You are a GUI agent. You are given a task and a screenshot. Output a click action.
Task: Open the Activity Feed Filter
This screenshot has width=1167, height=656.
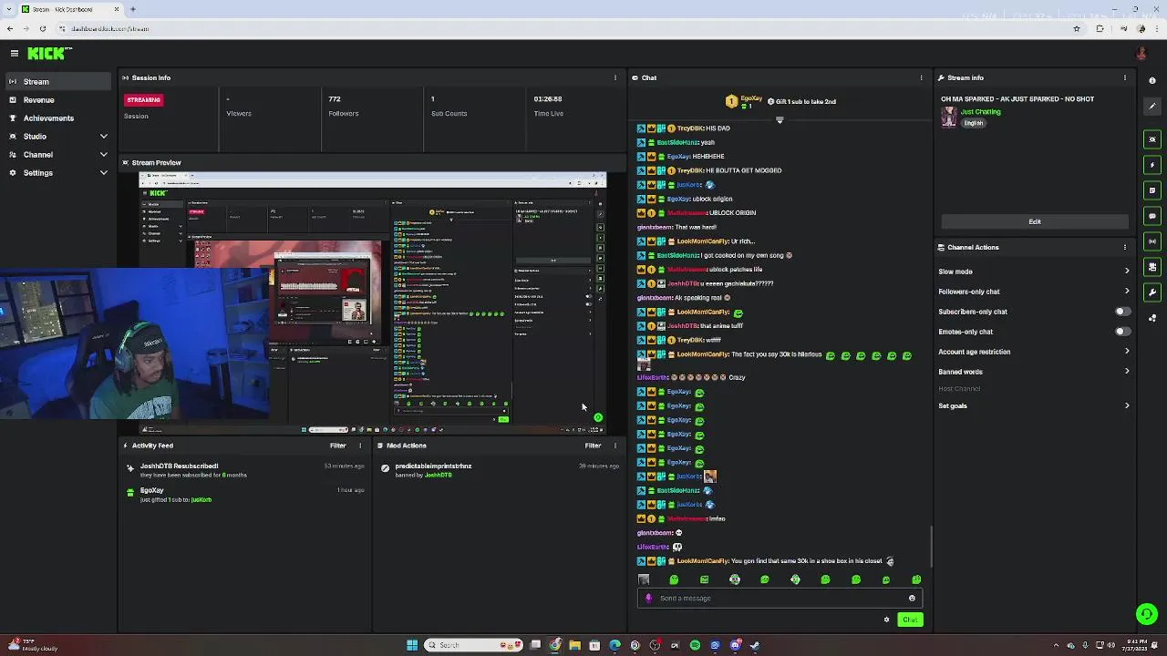[x=338, y=446]
